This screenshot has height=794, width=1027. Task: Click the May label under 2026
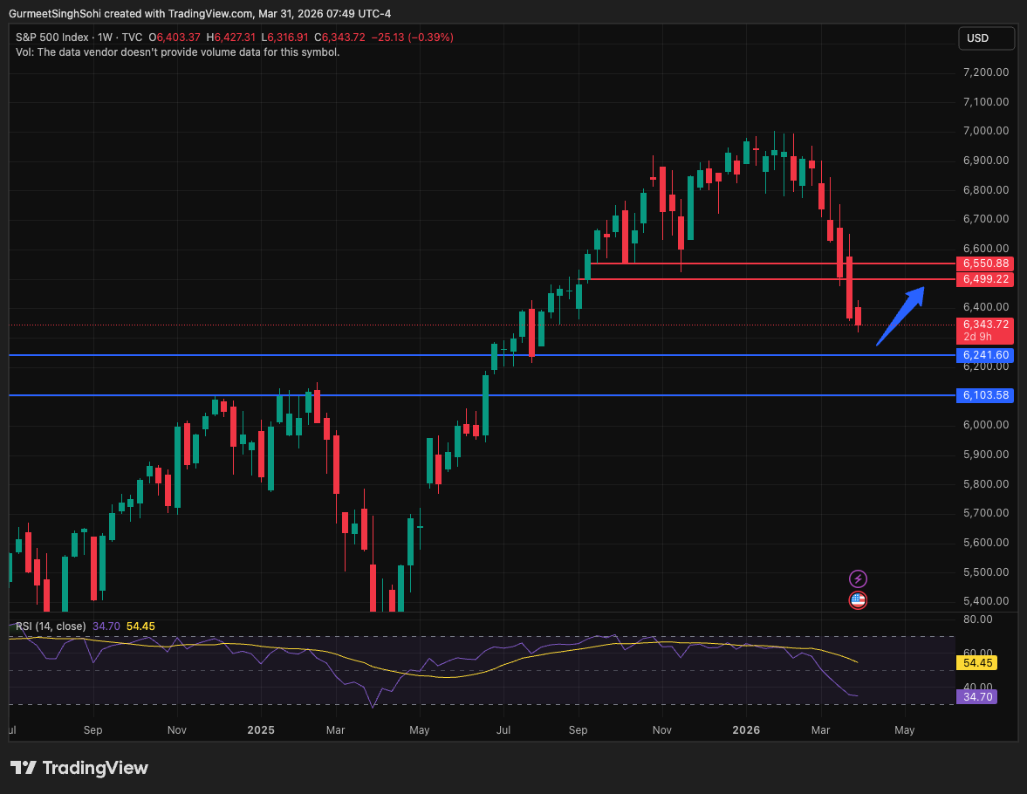pos(905,729)
